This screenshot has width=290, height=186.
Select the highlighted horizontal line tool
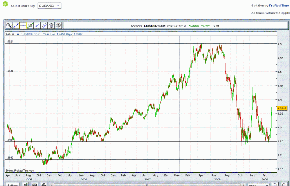[x=23, y=26]
